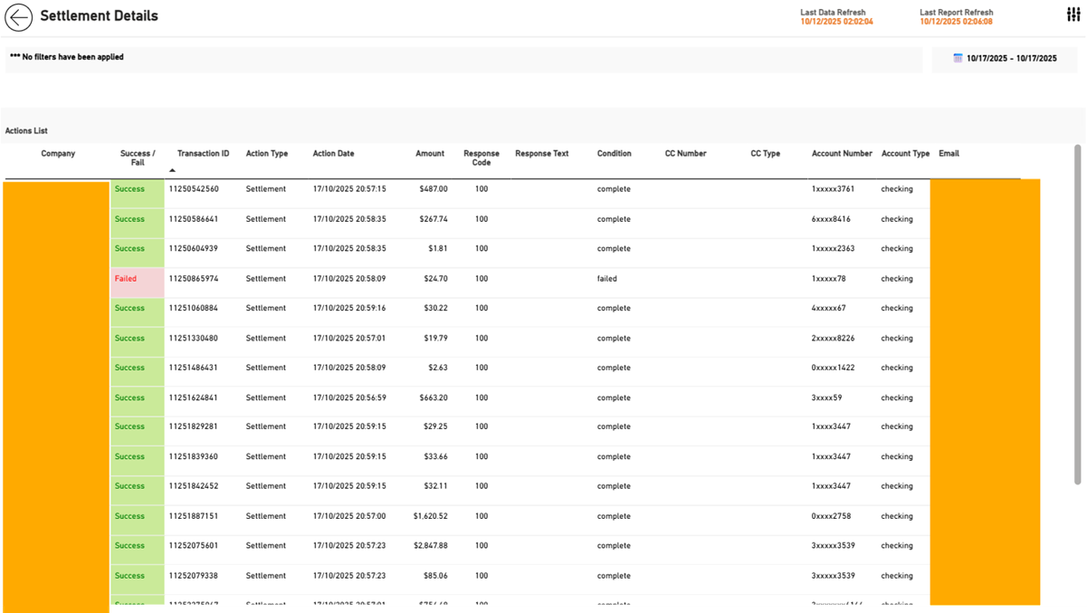
Task: Click account number 1xxxxx2363
Action: pos(834,248)
